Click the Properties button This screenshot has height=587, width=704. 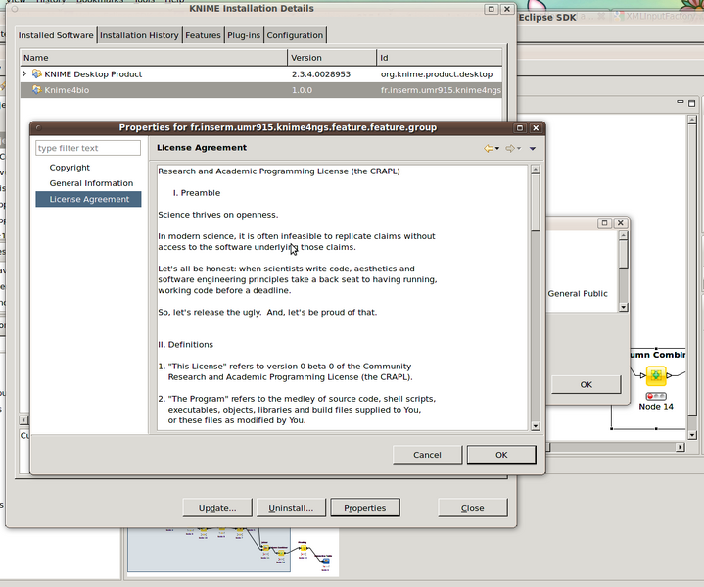tap(364, 508)
